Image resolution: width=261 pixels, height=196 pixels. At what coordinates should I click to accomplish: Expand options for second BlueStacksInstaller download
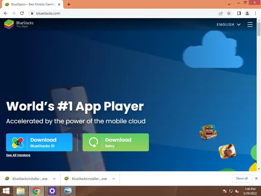114,179
